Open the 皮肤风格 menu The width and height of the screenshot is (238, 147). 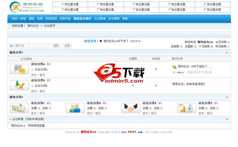(x=65, y=19)
